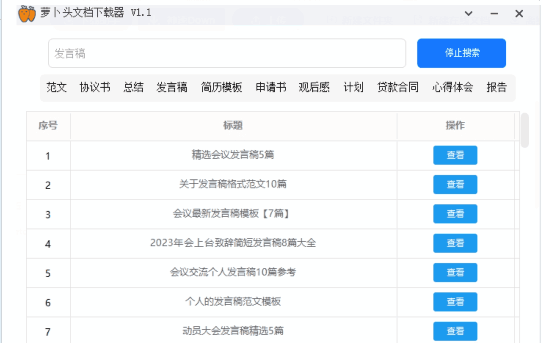
Task: Click the results list vertical scrollbar
Action: pos(525,131)
